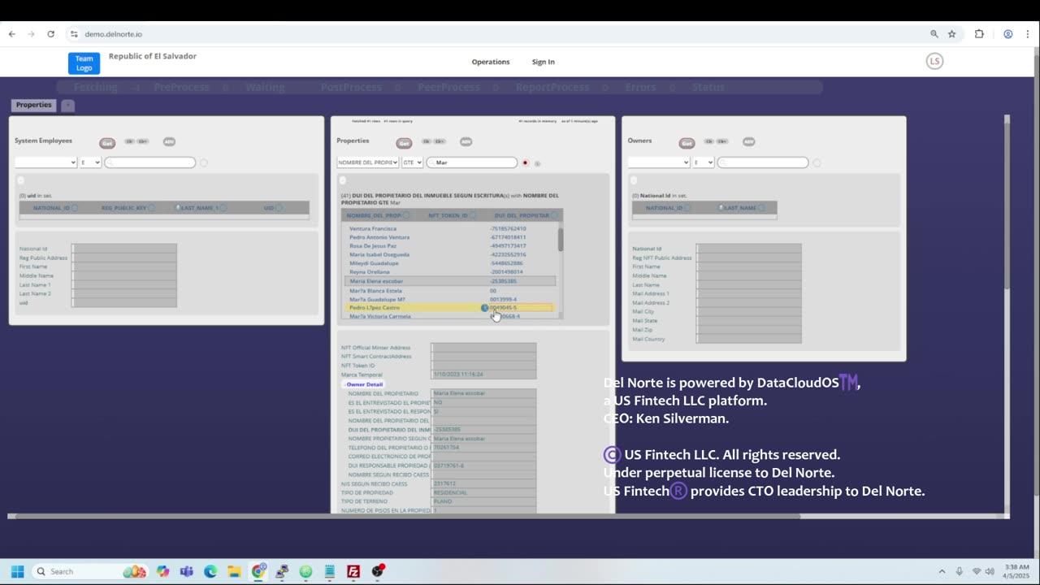Add a new tab next to Properties tab
This screenshot has height=585, width=1040.
click(68, 105)
